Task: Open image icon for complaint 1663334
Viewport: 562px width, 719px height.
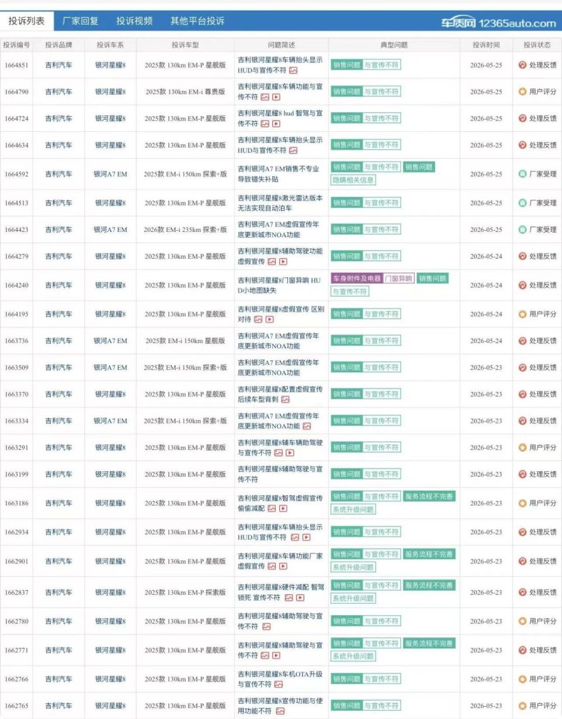Action: pos(307,426)
